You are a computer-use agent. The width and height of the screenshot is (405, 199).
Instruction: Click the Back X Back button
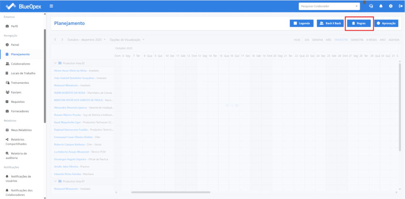[x=330, y=23]
